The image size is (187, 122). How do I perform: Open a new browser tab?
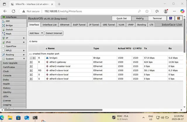tap(59, 4)
